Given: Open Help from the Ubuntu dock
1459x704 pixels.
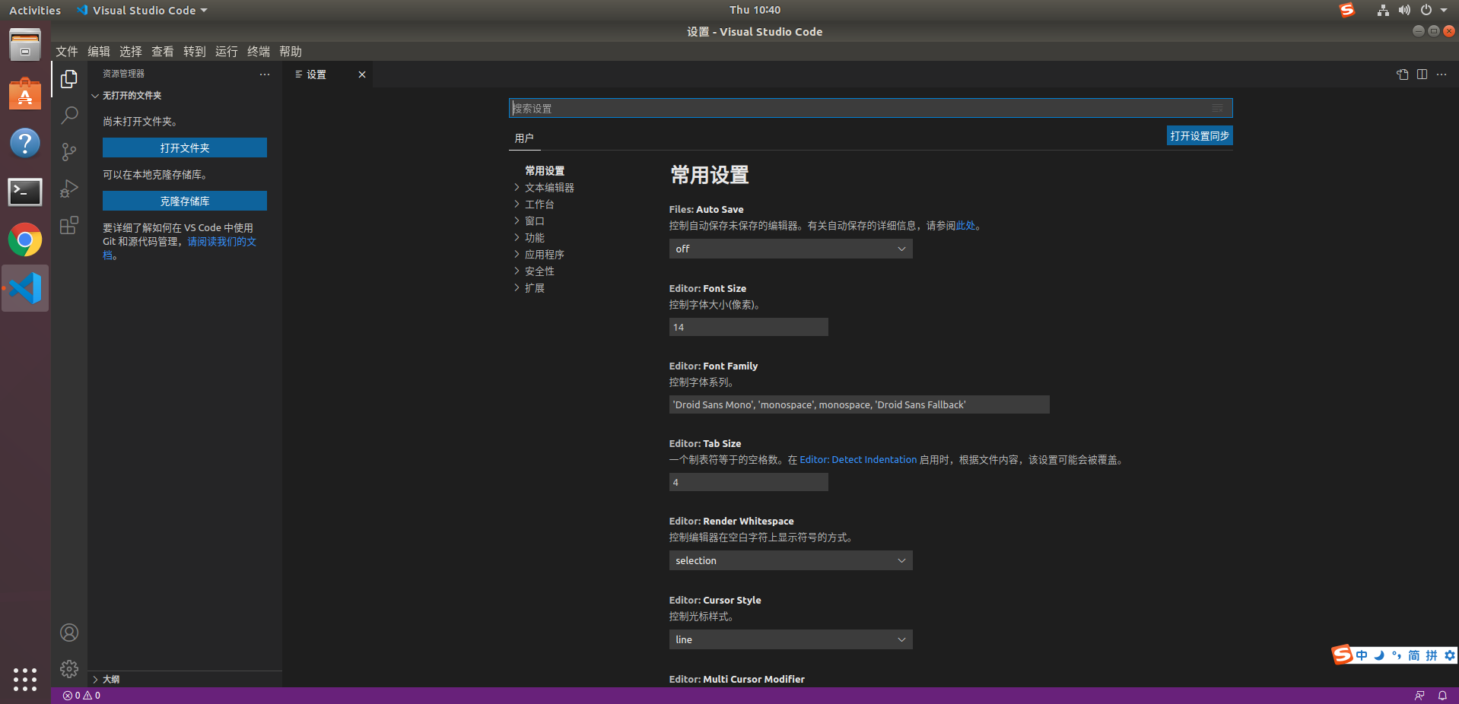Looking at the screenshot, I should [25, 143].
